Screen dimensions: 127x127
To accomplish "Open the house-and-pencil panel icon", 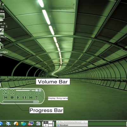I will click(x=38, y=124).
